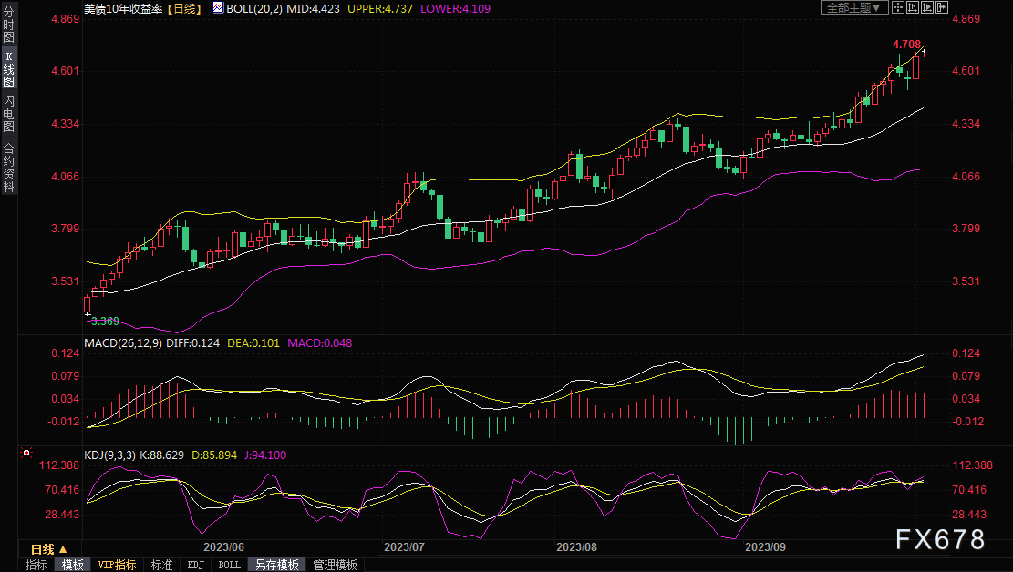The height and width of the screenshot is (572, 1013).
Task: Click 另存模板 to save template
Action: coord(276,565)
